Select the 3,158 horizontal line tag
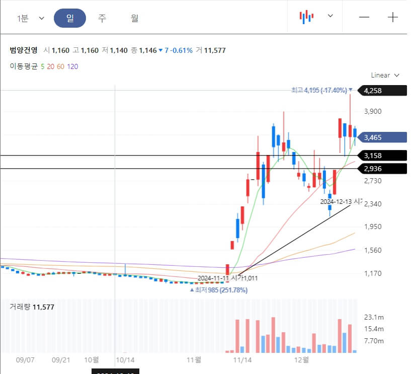The image size is (411, 374). coord(382,156)
